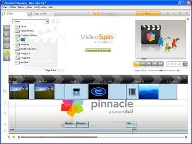Toggle loop playback button
Viewport: 192px width, 144px height.
click(x=160, y=64)
